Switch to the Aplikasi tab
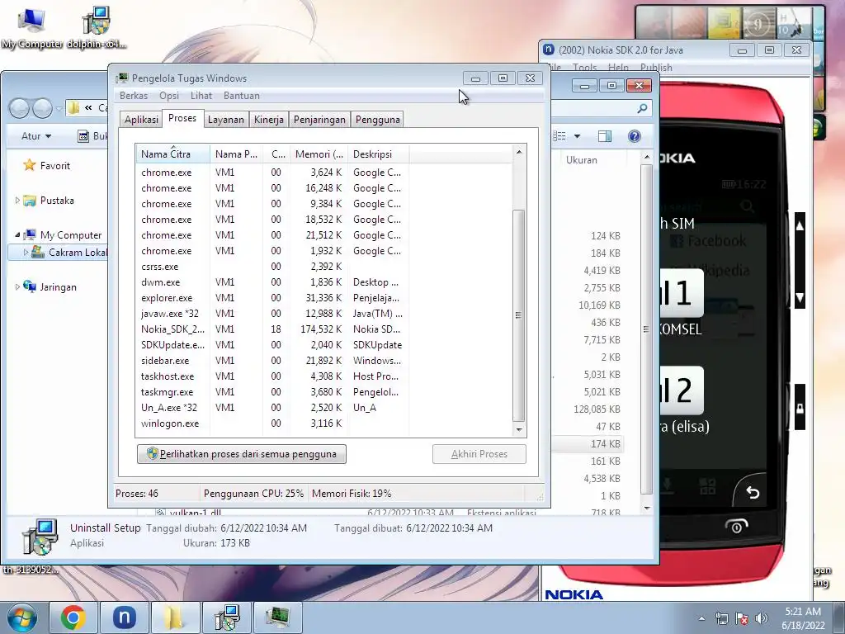Image resolution: width=845 pixels, height=634 pixels. coord(141,119)
